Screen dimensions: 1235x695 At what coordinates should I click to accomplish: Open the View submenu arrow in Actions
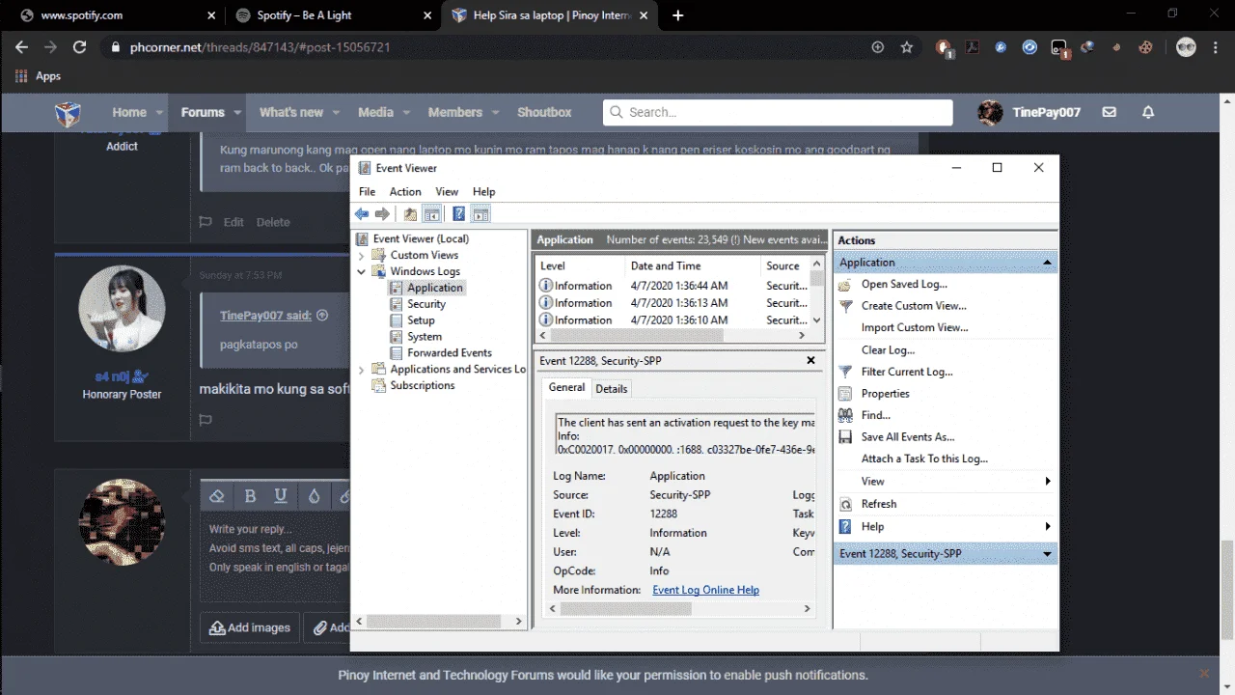click(1048, 482)
